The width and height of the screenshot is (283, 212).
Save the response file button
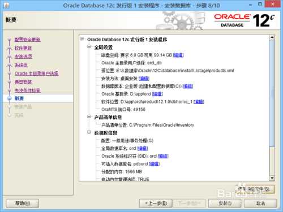point(255,189)
